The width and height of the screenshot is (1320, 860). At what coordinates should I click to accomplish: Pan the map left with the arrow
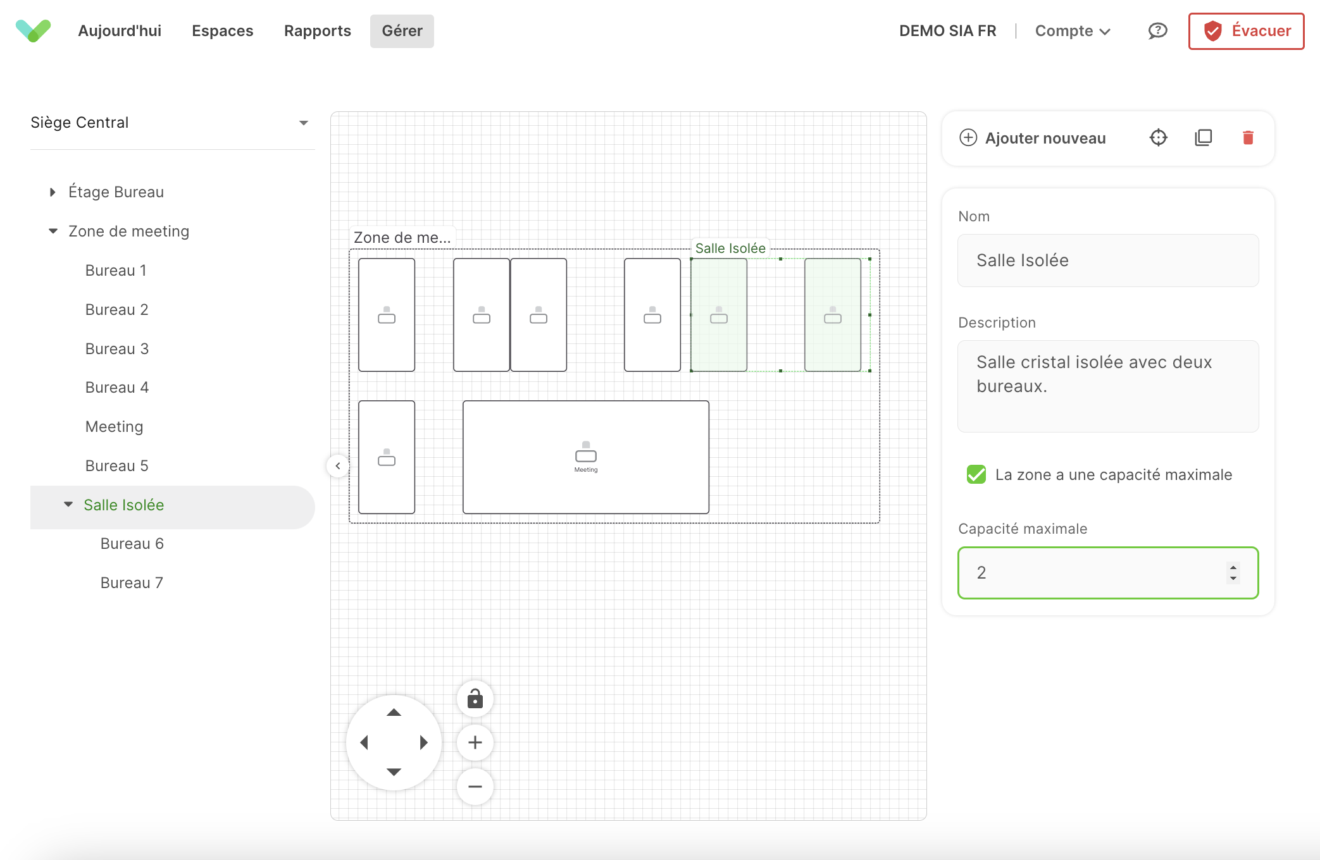tap(364, 742)
